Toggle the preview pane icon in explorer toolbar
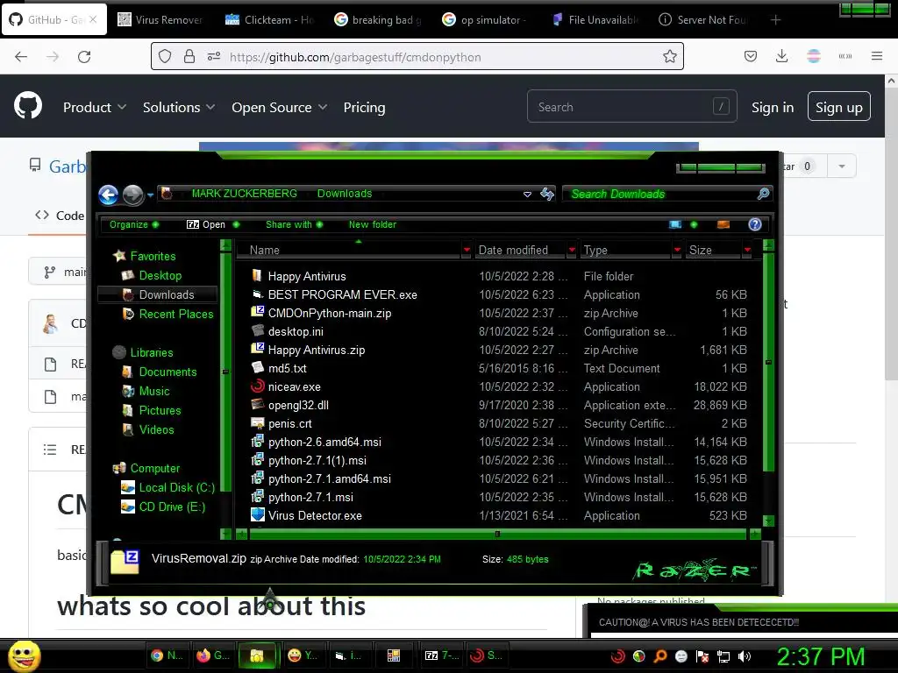 pos(723,224)
